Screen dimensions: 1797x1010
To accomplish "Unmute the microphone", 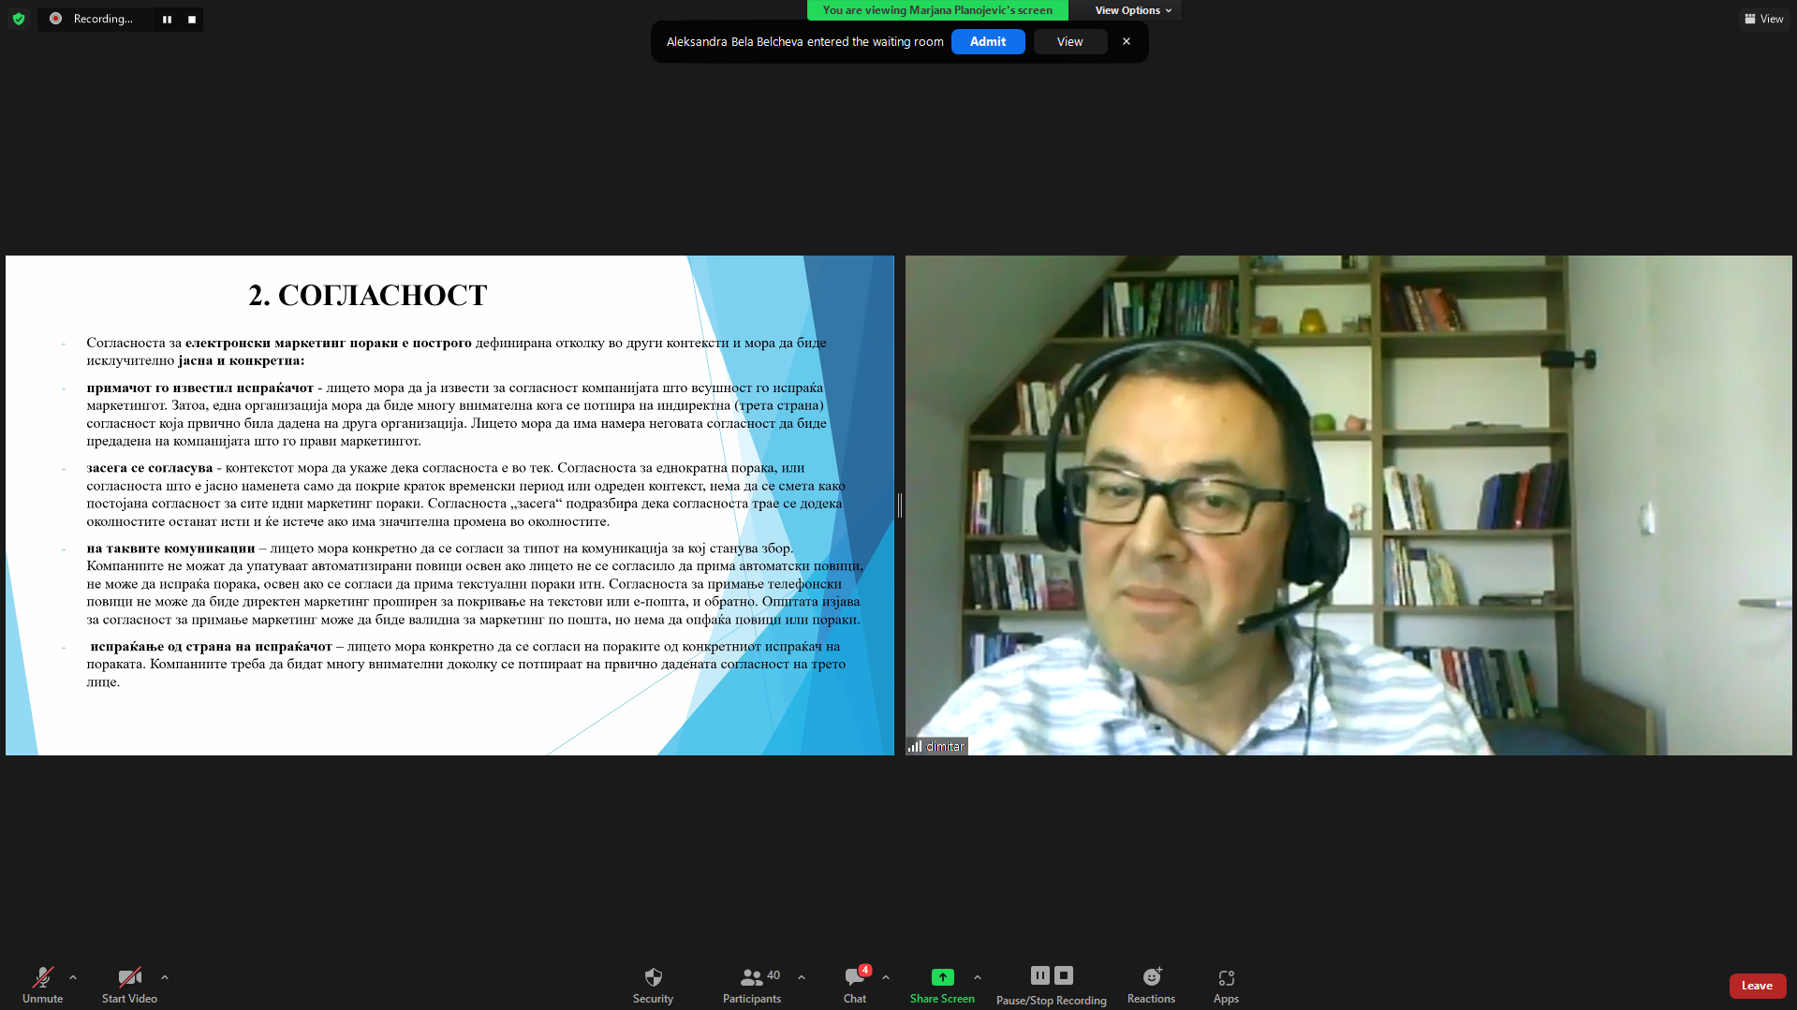I will 42,977.
